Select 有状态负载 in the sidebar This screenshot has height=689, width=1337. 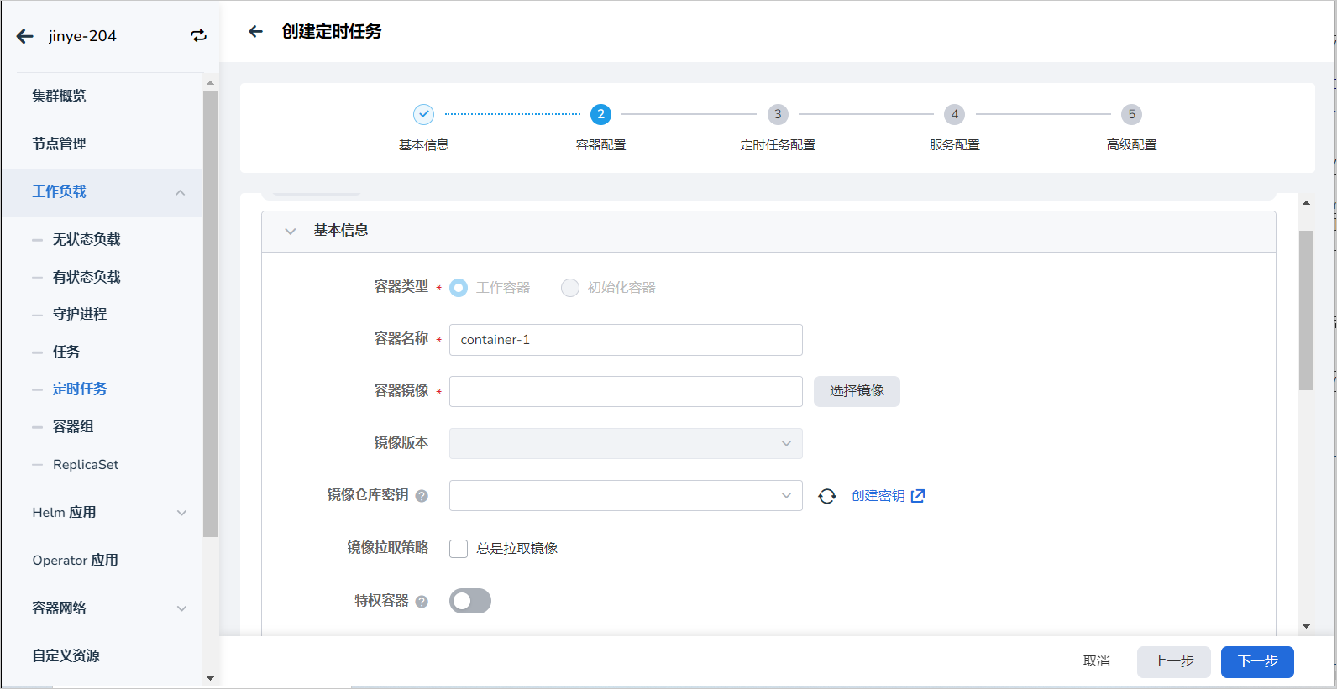click(x=87, y=277)
